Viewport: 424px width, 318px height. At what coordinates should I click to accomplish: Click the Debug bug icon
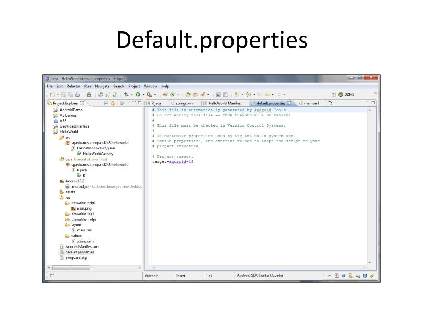tap(126, 94)
